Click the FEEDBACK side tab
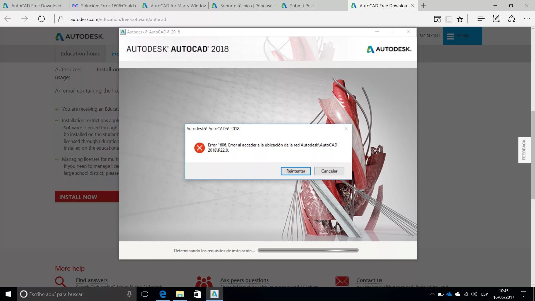 click(524, 150)
